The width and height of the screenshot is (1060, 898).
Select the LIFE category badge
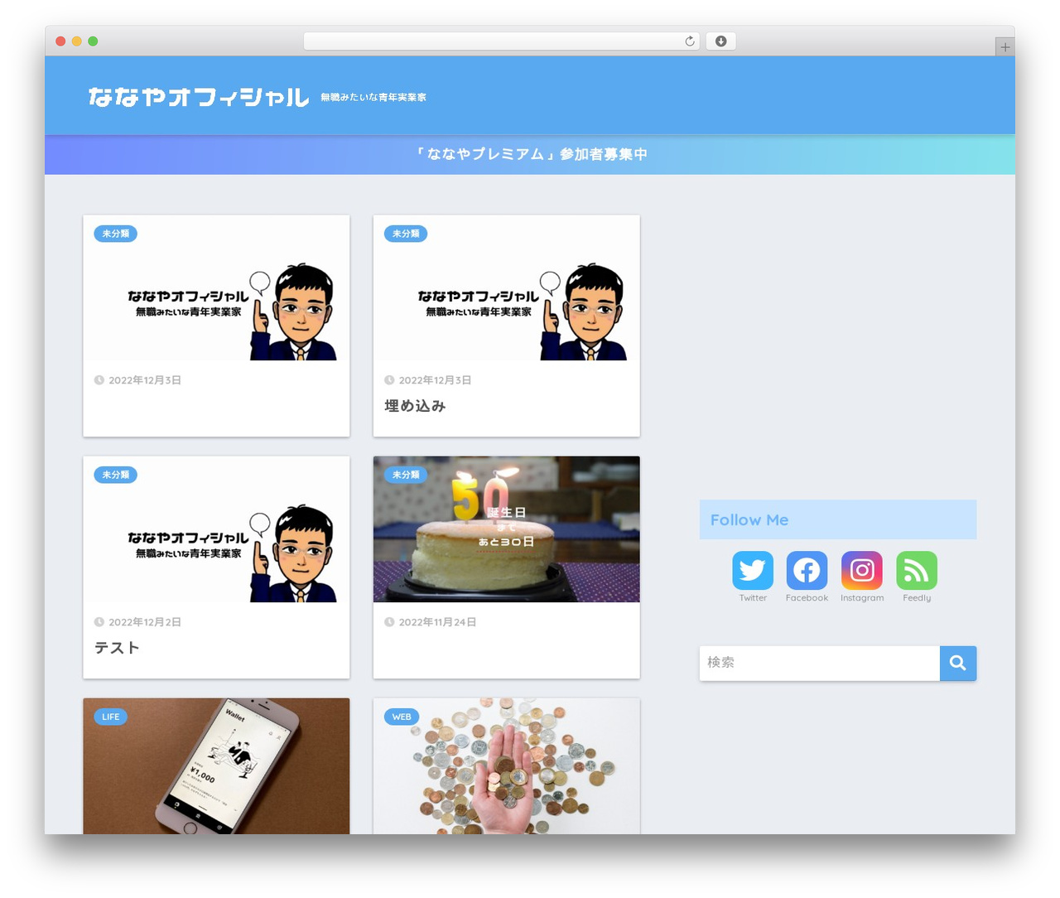[111, 717]
